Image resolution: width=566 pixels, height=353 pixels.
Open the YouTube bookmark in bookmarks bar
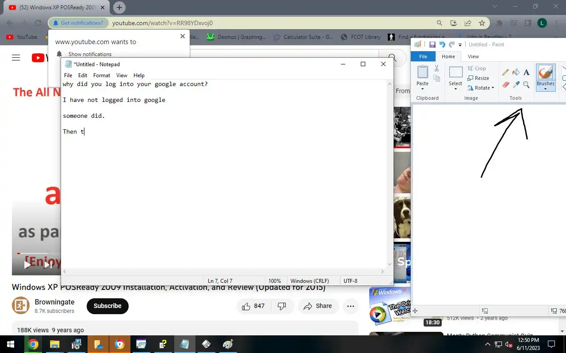[x=22, y=37]
